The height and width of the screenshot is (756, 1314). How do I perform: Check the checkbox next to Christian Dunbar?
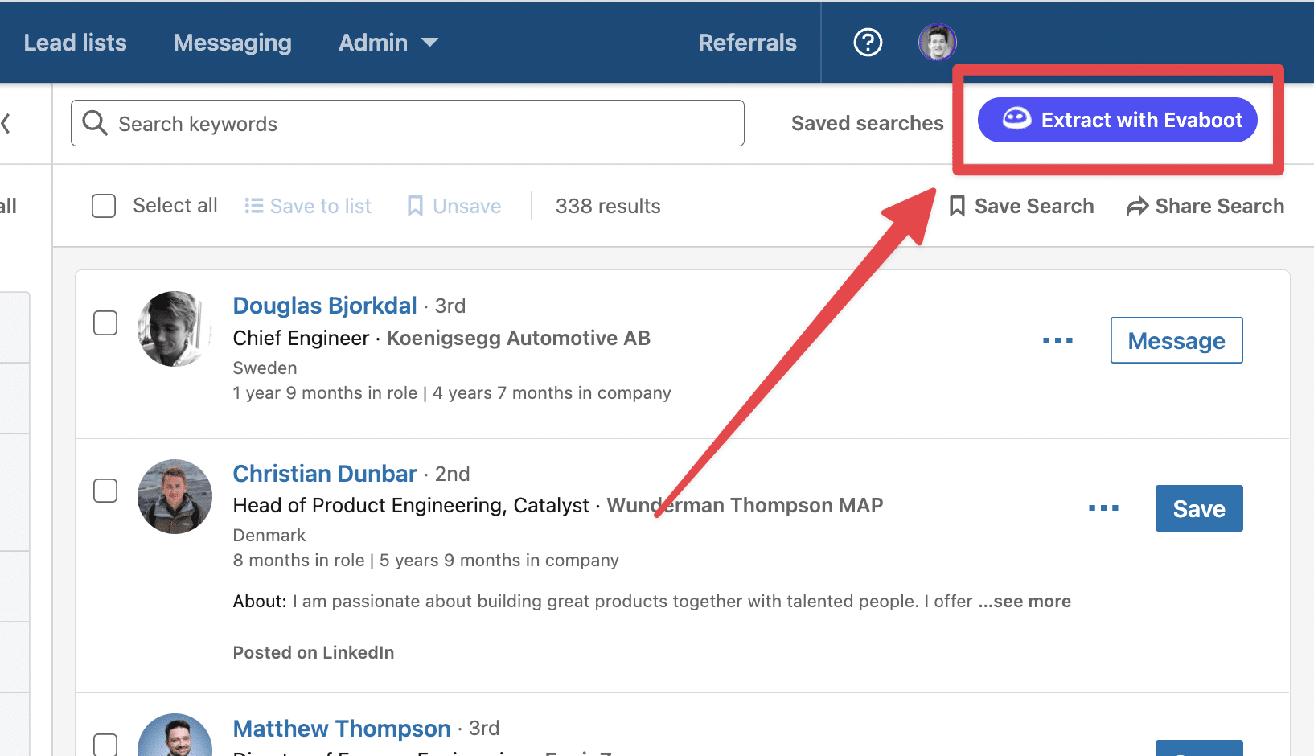coord(105,491)
